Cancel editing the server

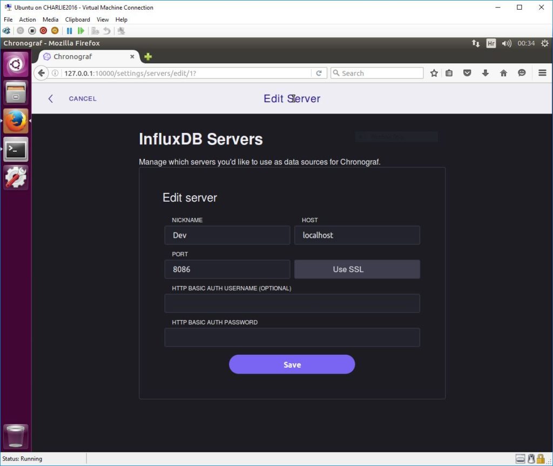point(82,98)
